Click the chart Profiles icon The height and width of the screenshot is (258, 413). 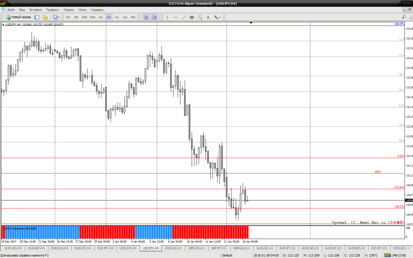[55, 17]
